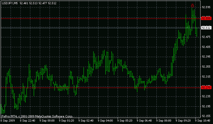This screenshot has height=124, width=213.
Task: Click the OHLC values 92.481 92.513 92.477 92.512
Action: [x=38, y=3]
